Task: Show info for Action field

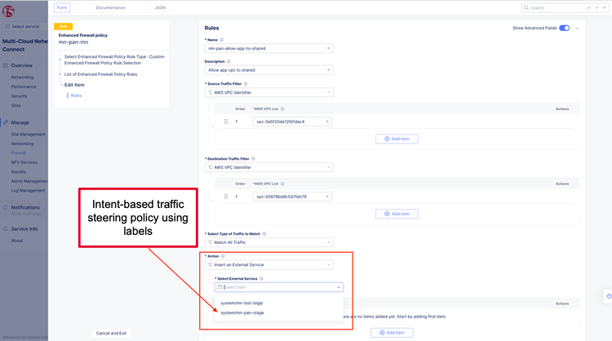Action: [224, 256]
